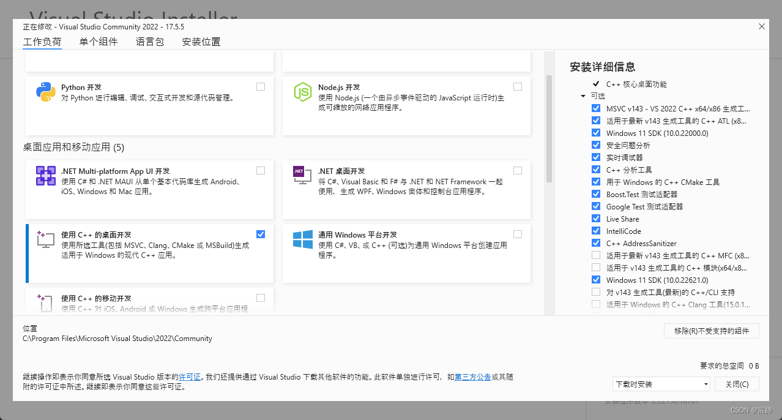
Task: Click the 要求的总空间 0 B text
Action: click(x=729, y=366)
